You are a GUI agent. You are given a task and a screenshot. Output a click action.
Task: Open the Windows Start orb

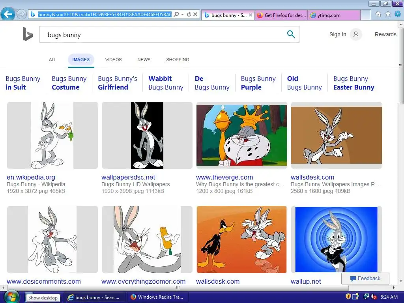pyautogui.click(x=11, y=297)
